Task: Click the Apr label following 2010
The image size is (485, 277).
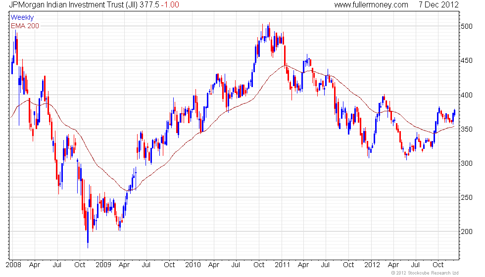Action: click(x=214, y=265)
